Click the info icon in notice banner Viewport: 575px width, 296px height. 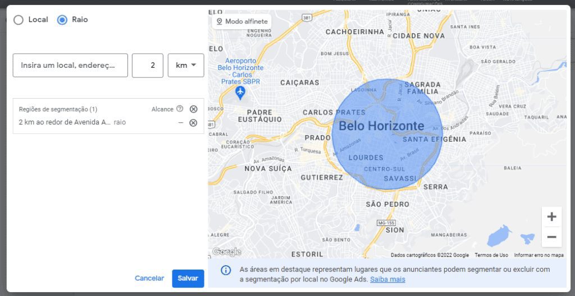[x=226, y=270]
